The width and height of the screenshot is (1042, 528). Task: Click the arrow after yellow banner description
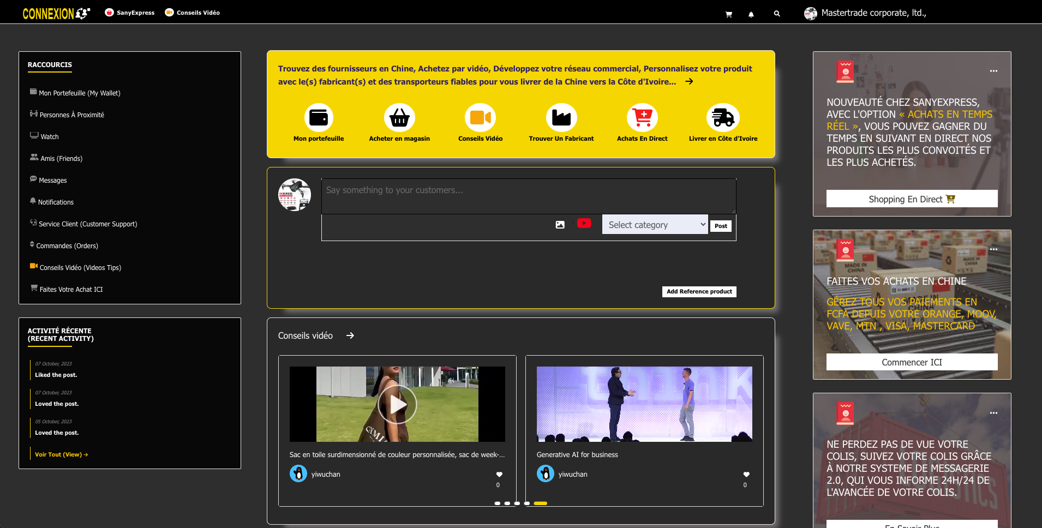(x=690, y=81)
